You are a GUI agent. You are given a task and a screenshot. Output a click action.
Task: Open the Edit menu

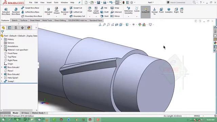(36, 2)
